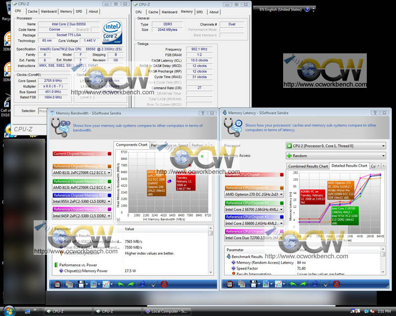This screenshot has height=316, width=396.
Task: Copy results in Memory Bandwidth toolbar
Action: click(x=69, y=284)
